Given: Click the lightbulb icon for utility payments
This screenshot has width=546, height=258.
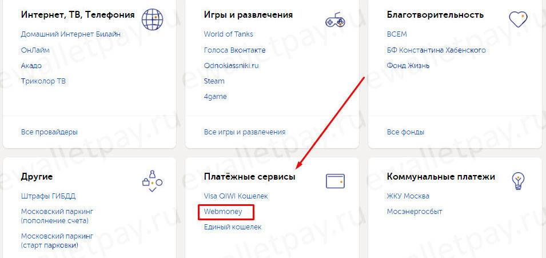Looking at the screenshot, I should [519, 181].
